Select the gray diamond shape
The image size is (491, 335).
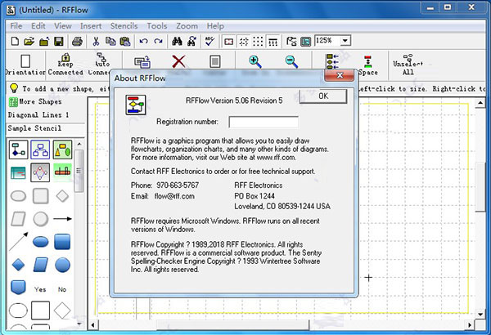coord(62,196)
